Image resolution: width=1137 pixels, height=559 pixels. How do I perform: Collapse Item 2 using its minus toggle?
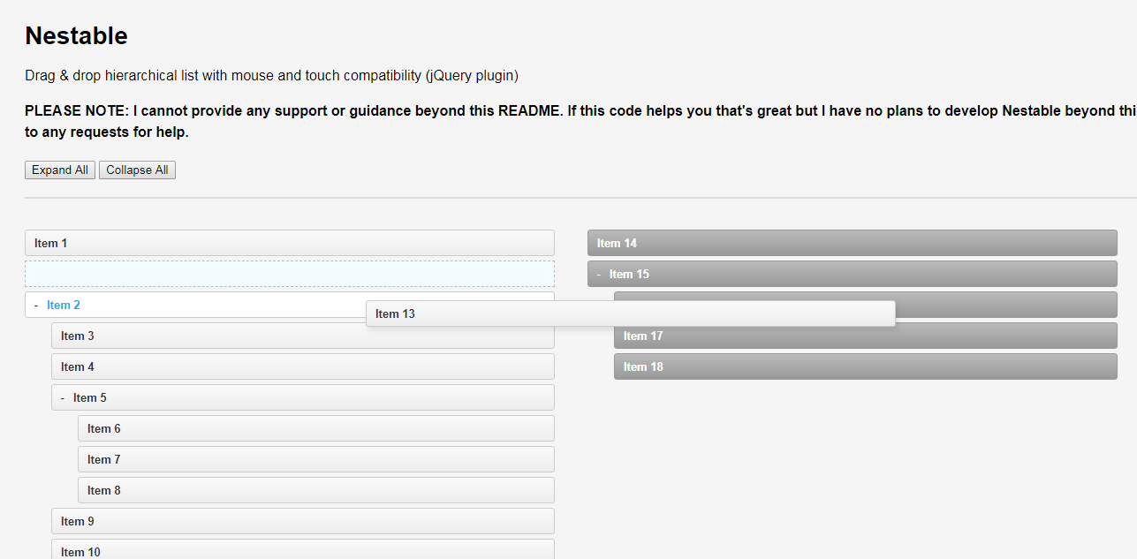(x=35, y=305)
